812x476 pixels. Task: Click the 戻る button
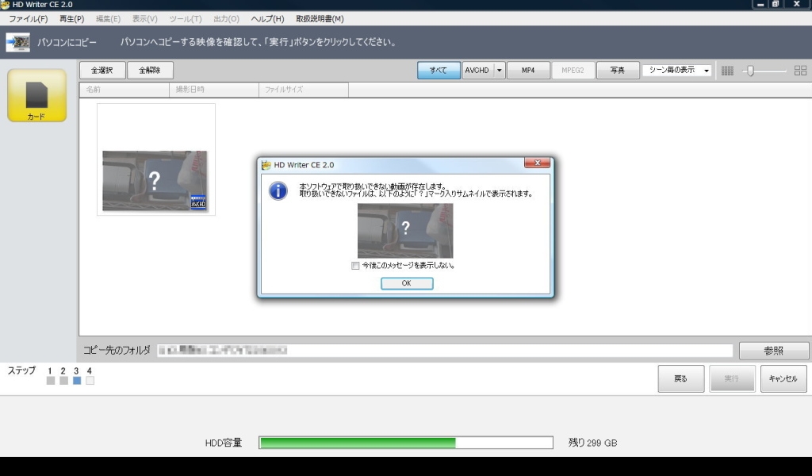[x=680, y=378]
